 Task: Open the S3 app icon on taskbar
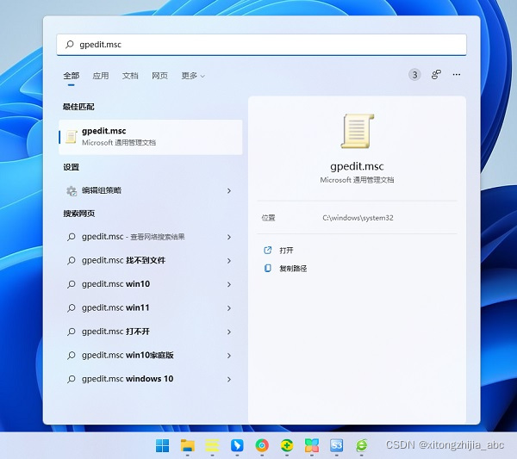(337, 446)
